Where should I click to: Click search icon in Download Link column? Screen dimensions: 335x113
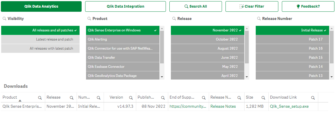313,98
